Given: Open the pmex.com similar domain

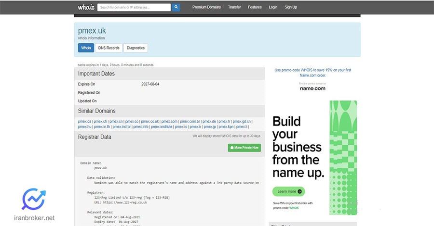Looking at the screenshot, I should 169,122.
